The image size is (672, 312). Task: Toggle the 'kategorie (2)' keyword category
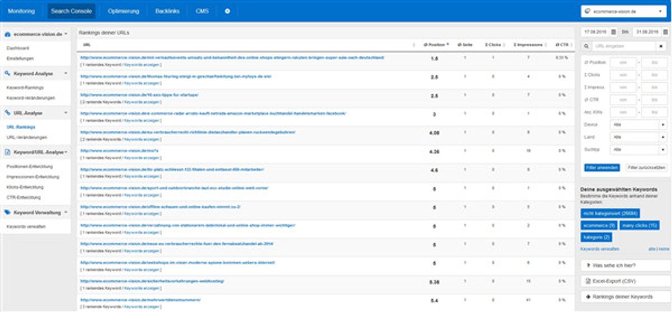tap(596, 238)
